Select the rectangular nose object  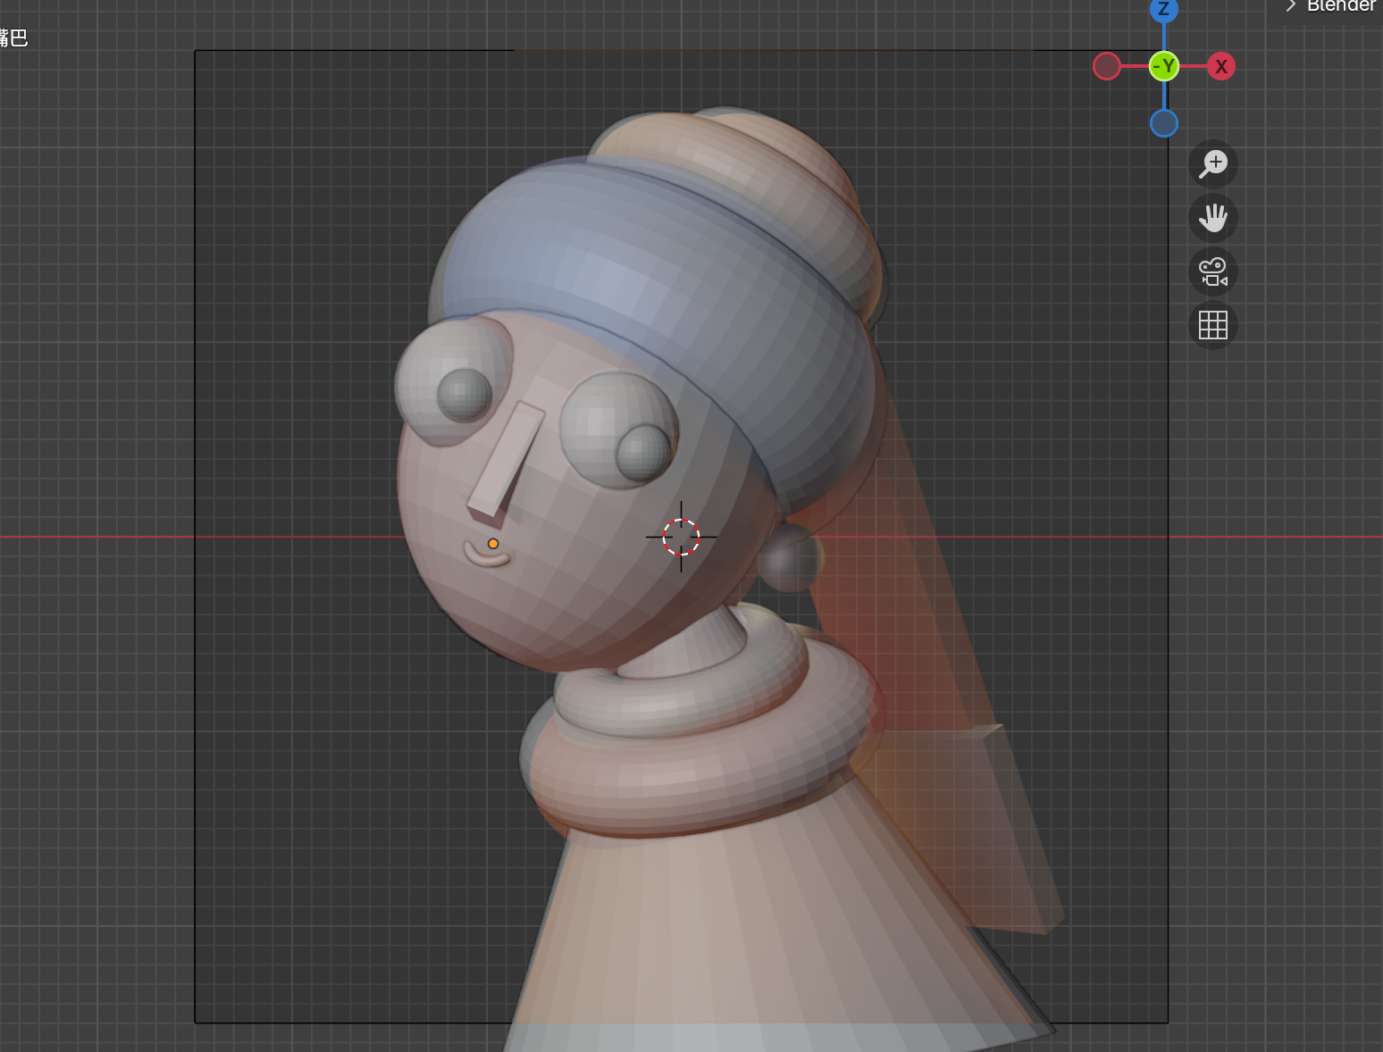(x=506, y=459)
